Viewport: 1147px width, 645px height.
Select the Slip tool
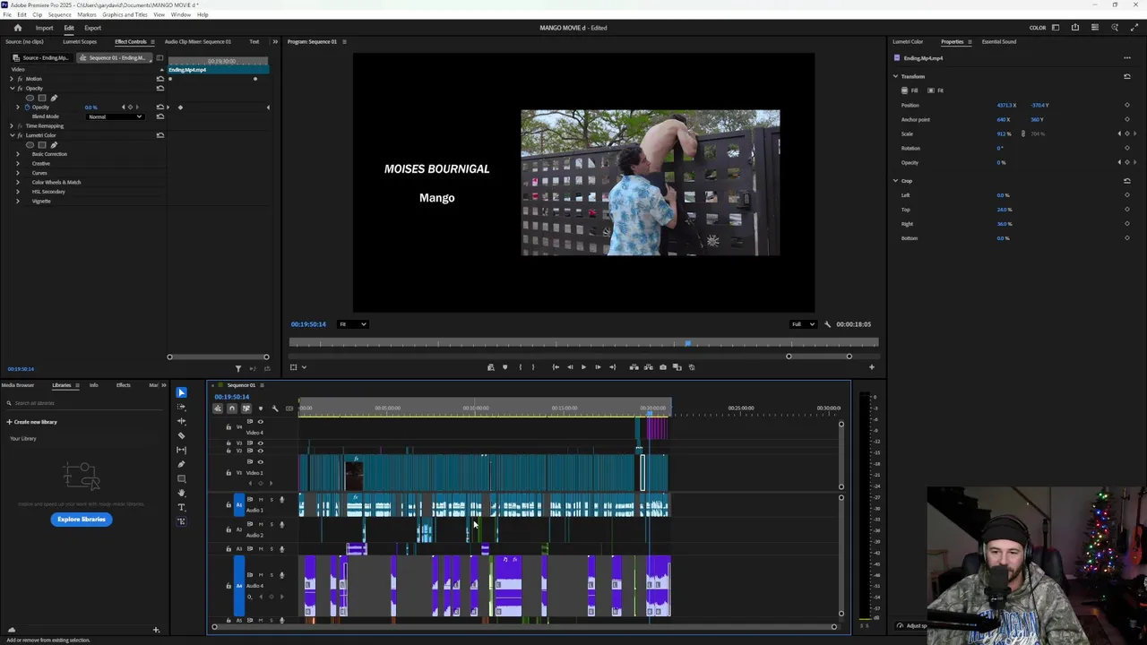(181, 450)
